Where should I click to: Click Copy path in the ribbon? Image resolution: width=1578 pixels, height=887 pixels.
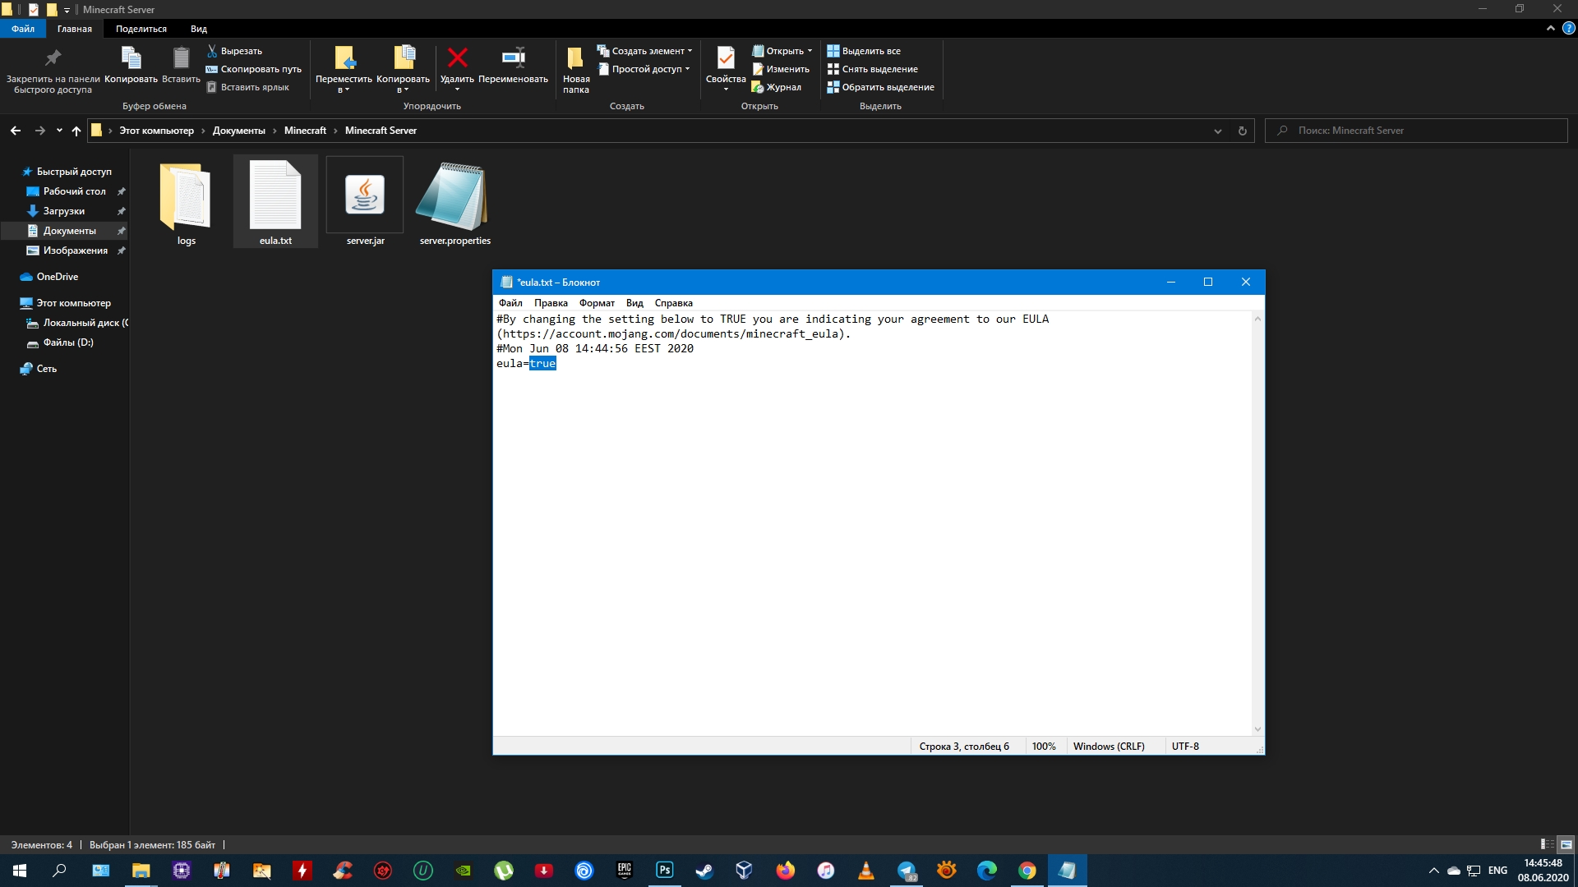[x=254, y=69]
